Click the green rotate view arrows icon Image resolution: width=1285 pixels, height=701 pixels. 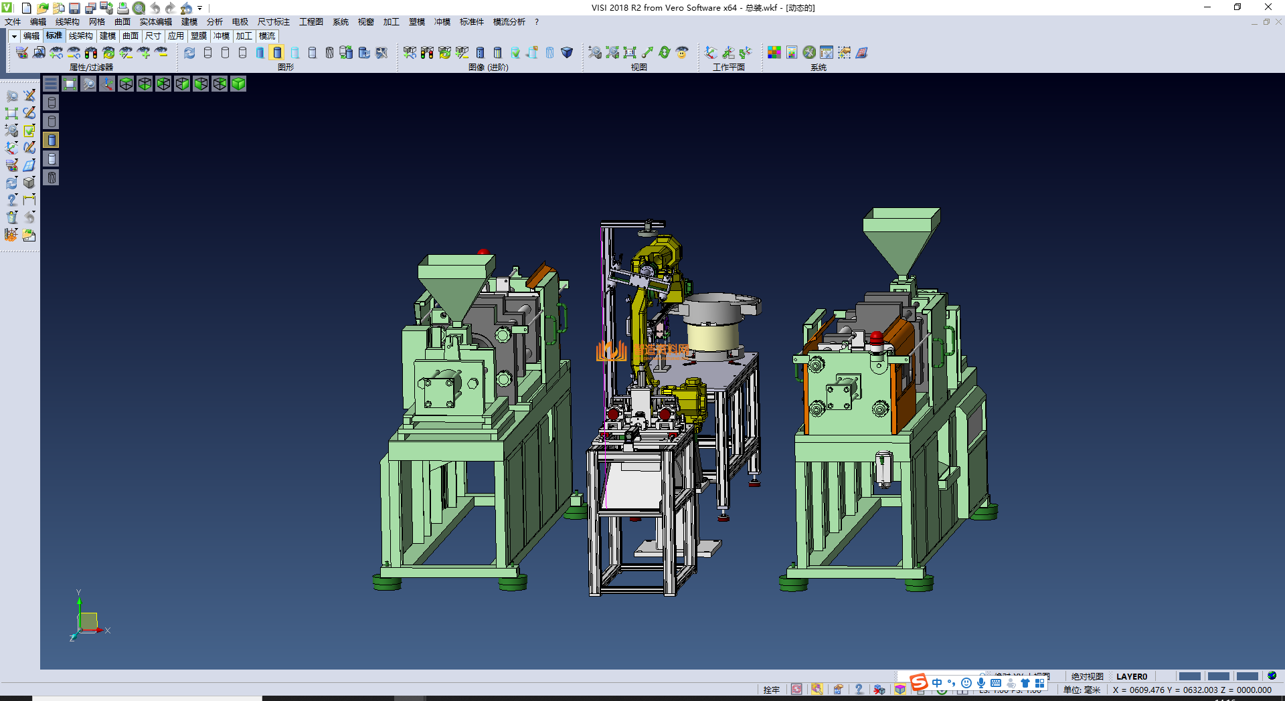(664, 52)
